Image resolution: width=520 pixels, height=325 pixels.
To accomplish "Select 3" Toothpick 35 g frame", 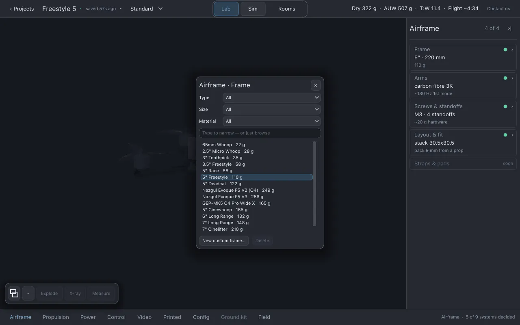I will [256, 158].
